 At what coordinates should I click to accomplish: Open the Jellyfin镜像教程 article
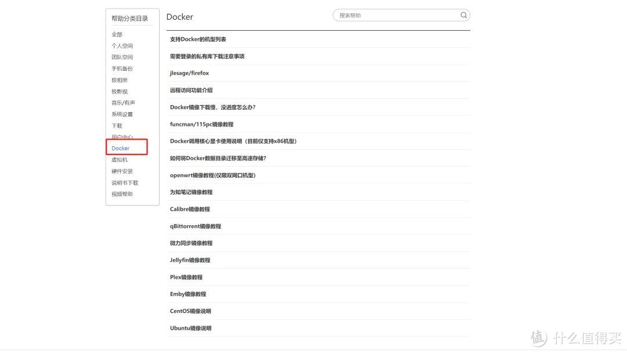[x=190, y=260]
